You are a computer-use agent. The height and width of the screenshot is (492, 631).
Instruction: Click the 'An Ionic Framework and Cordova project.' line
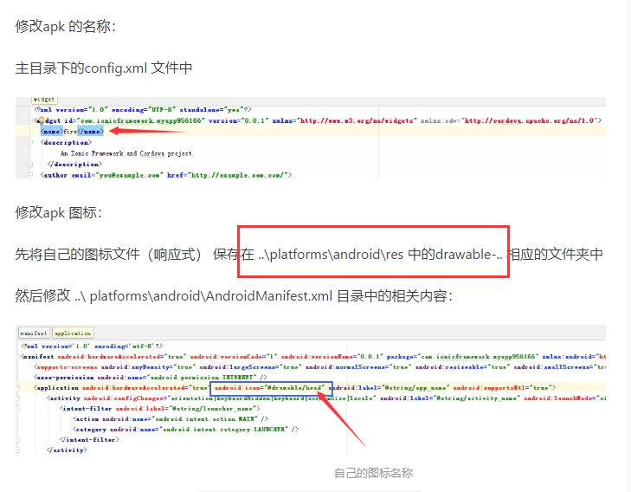pos(127,153)
